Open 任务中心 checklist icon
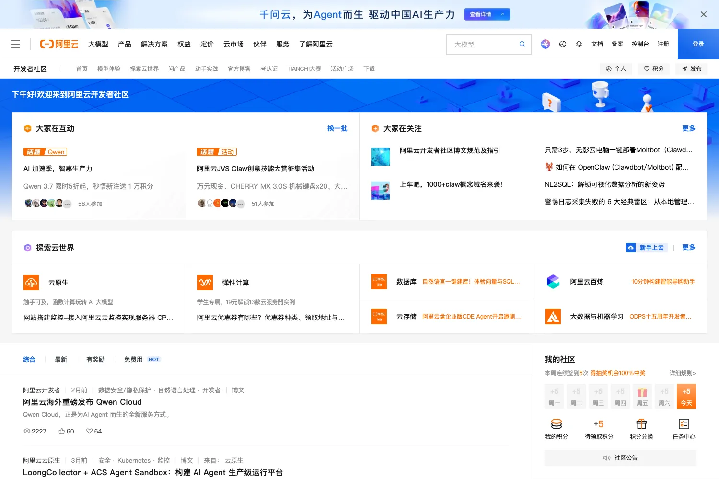Viewport: 719px width, 479px height. (x=684, y=424)
